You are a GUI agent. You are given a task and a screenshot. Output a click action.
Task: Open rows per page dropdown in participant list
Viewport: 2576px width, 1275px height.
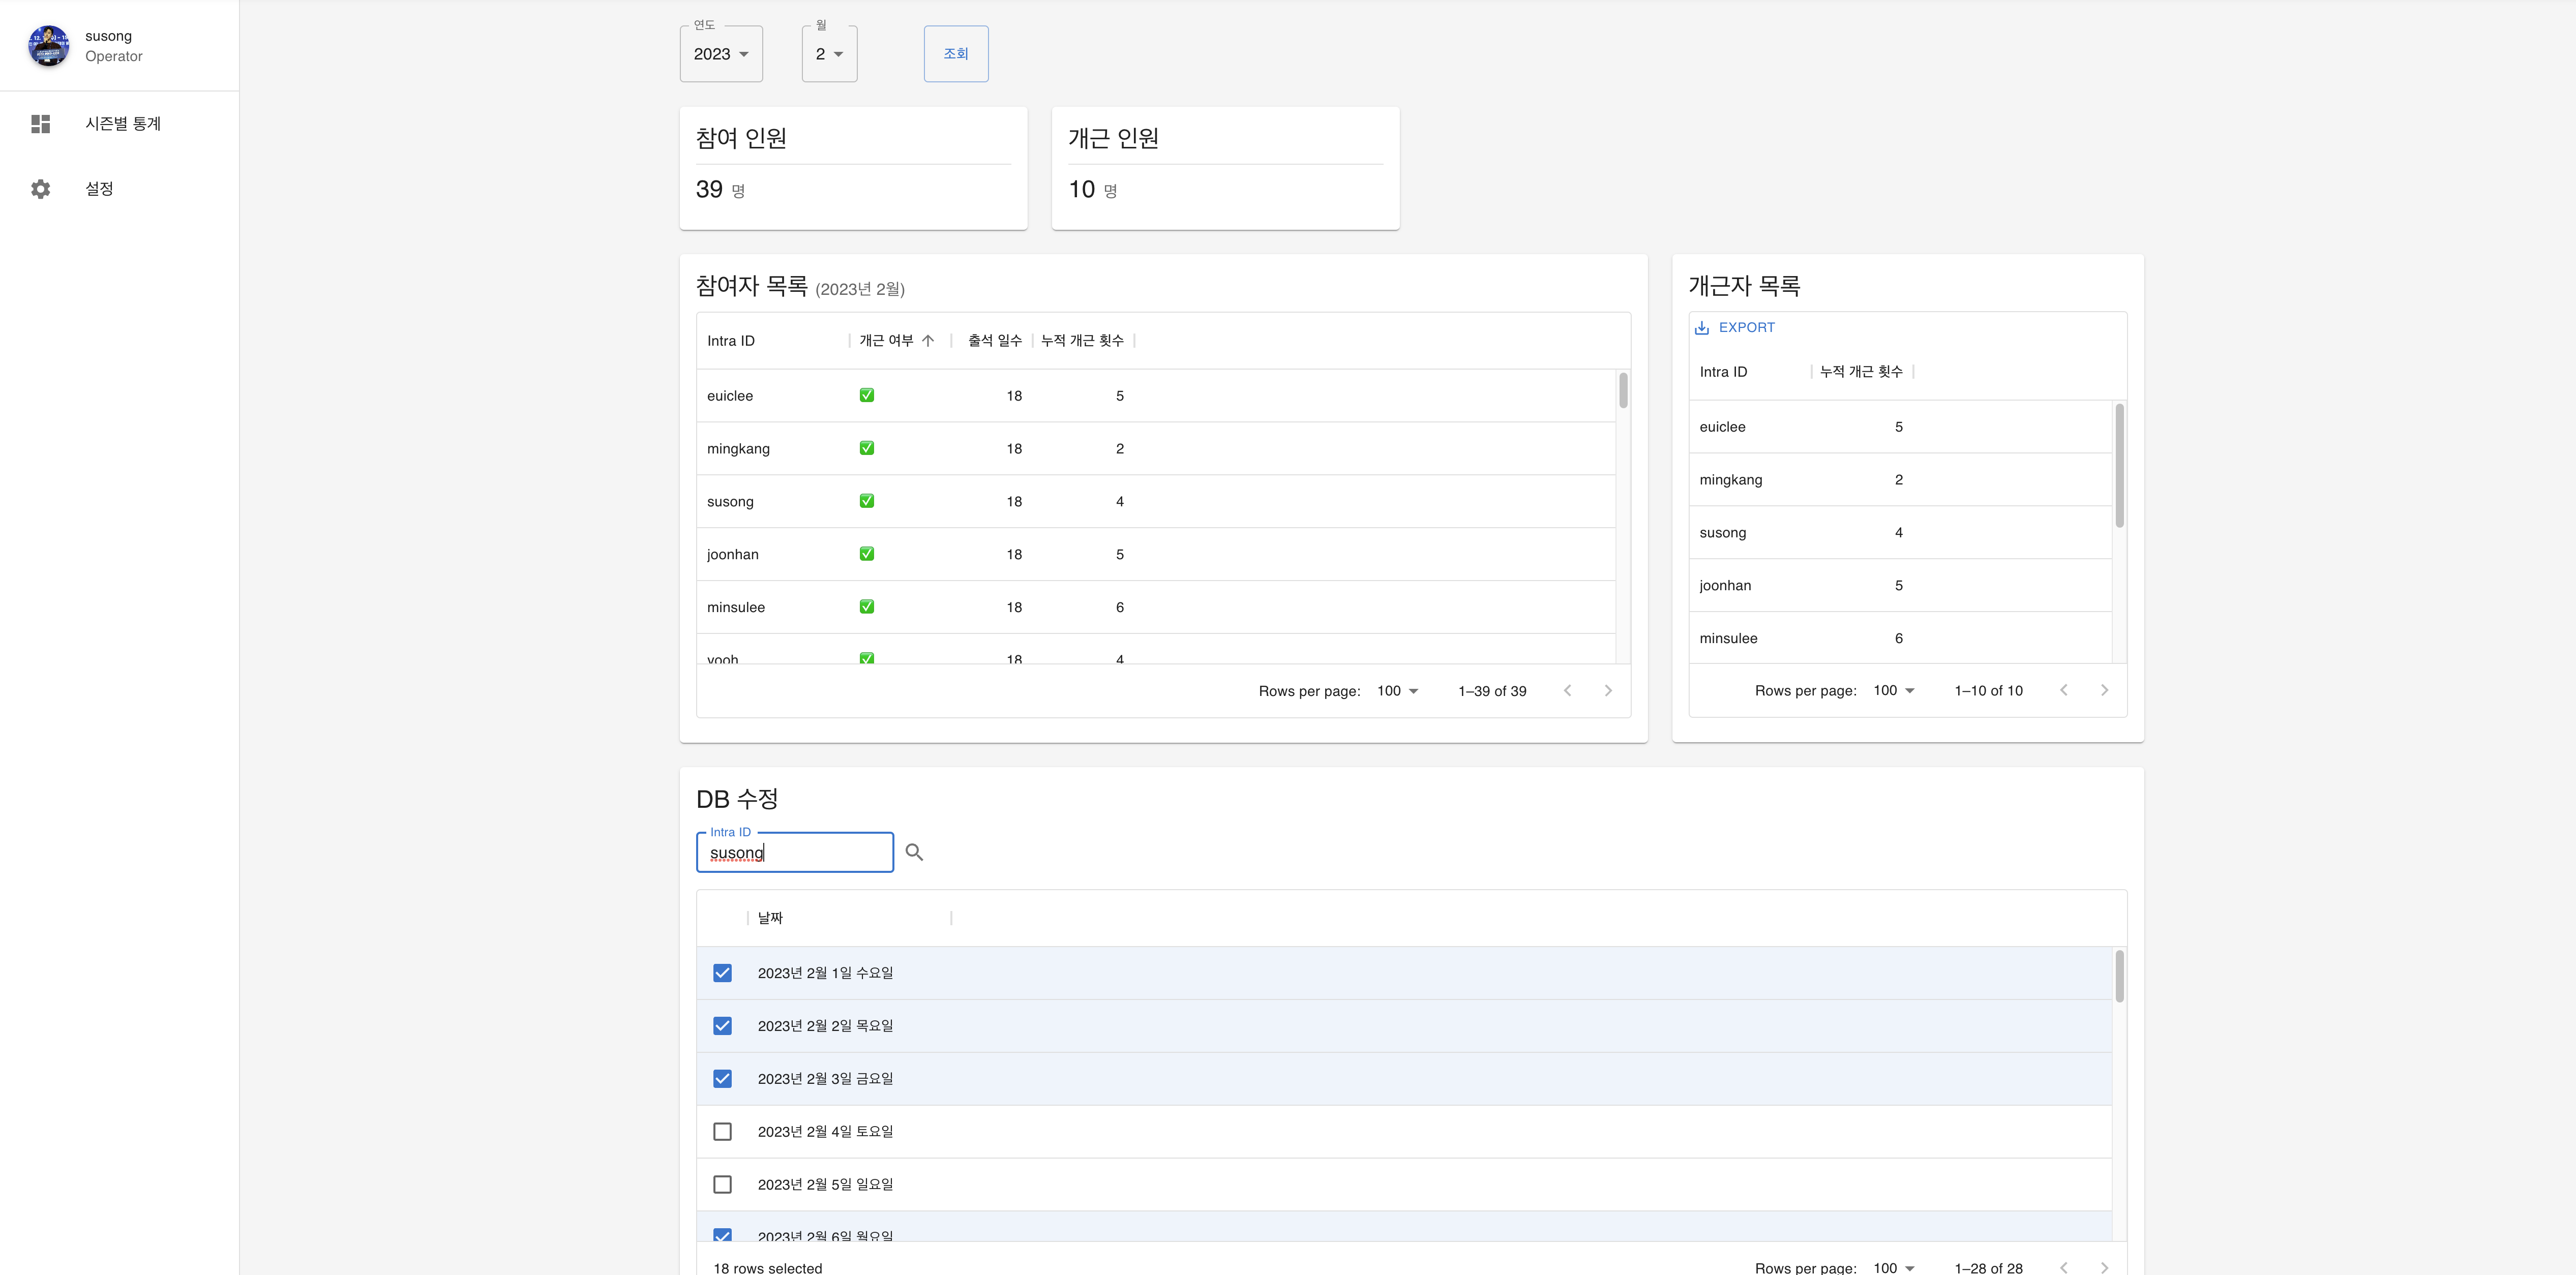[1397, 691]
